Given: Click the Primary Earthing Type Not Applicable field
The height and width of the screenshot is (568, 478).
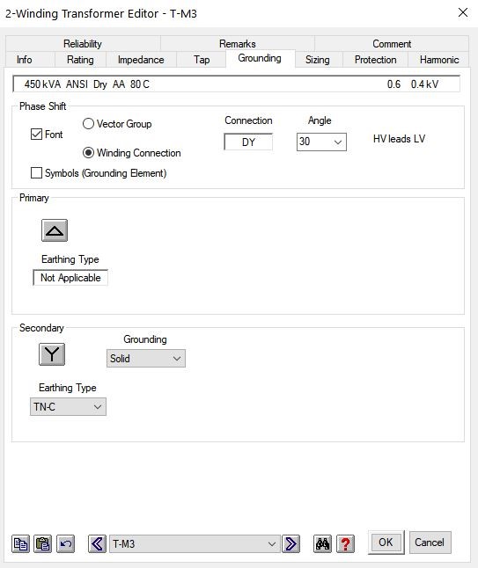Looking at the screenshot, I should click(x=70, y=278).
